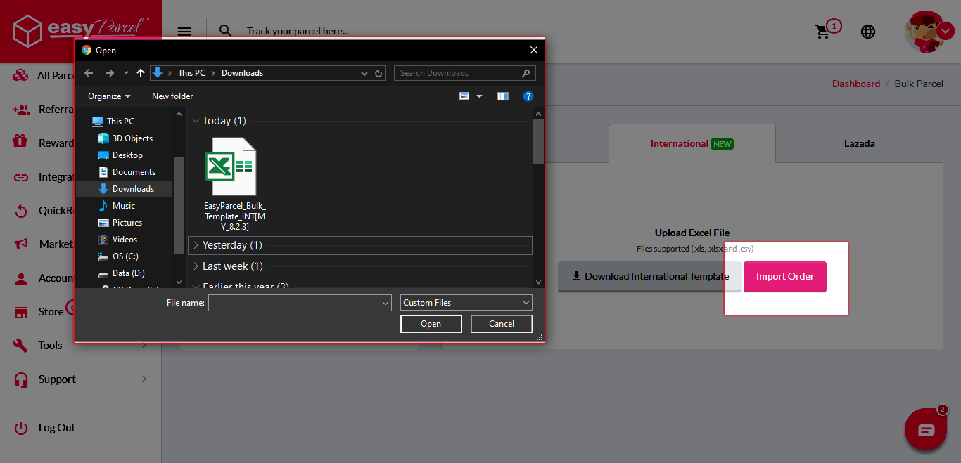The image size is (961, 463).
Task: Click the Up one level arrow
Action: tap(141, 73)
